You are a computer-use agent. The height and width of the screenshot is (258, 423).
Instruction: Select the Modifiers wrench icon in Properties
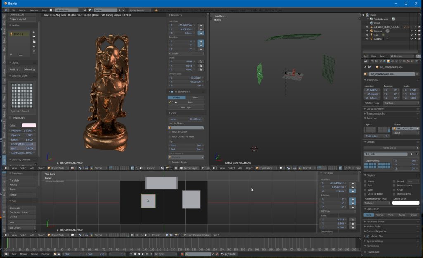coord(397,62)
